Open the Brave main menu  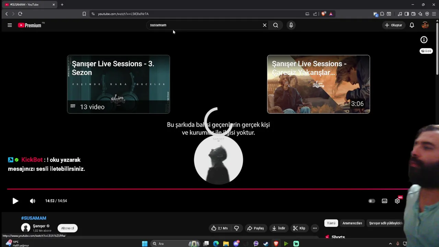(x=434, y=14)
